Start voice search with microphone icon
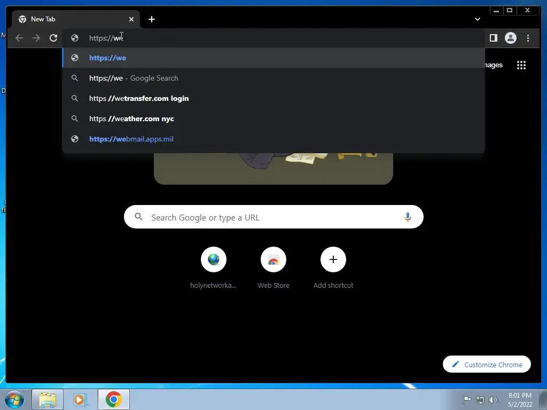This screenshot has height=410, width=547. point(408,217)
